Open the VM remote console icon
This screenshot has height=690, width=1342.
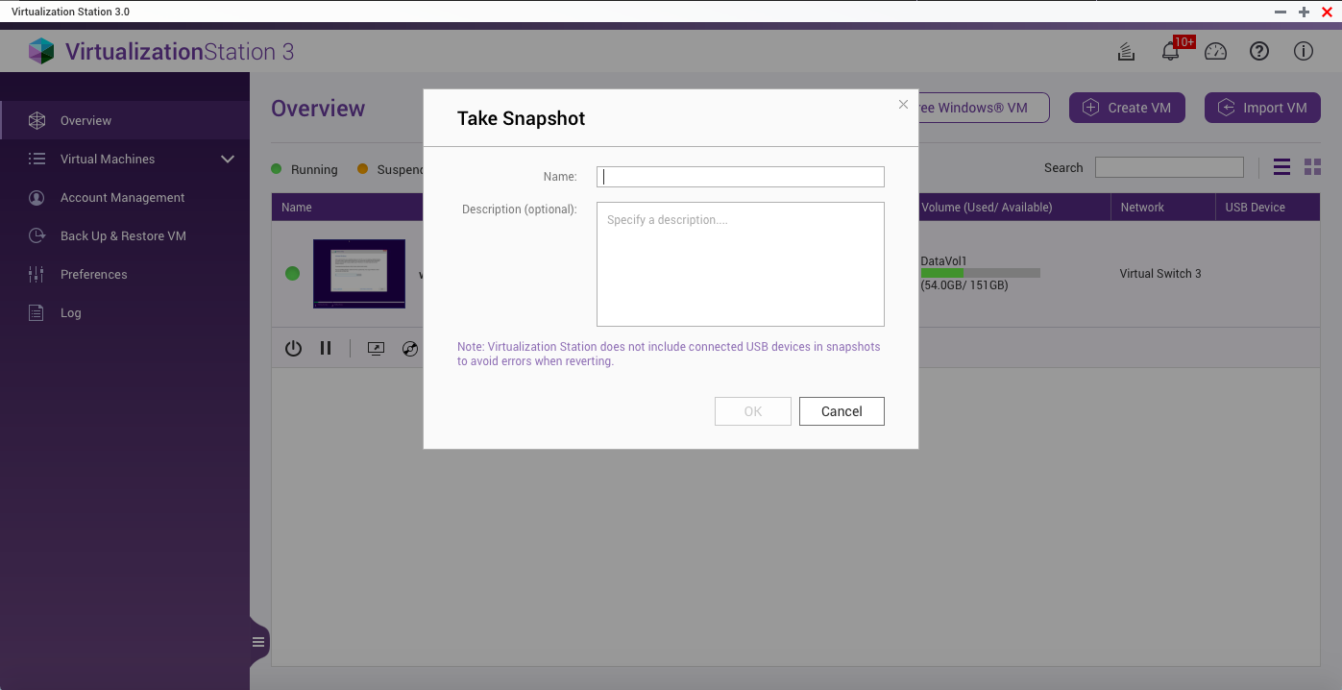pyautogui.click(x=376, y=349)
